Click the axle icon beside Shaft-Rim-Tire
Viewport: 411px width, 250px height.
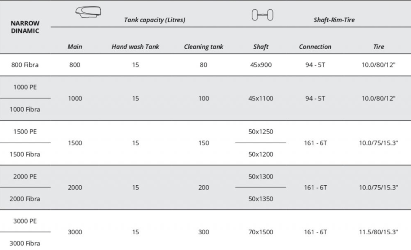pyautogui.click(x=262, y=16)
